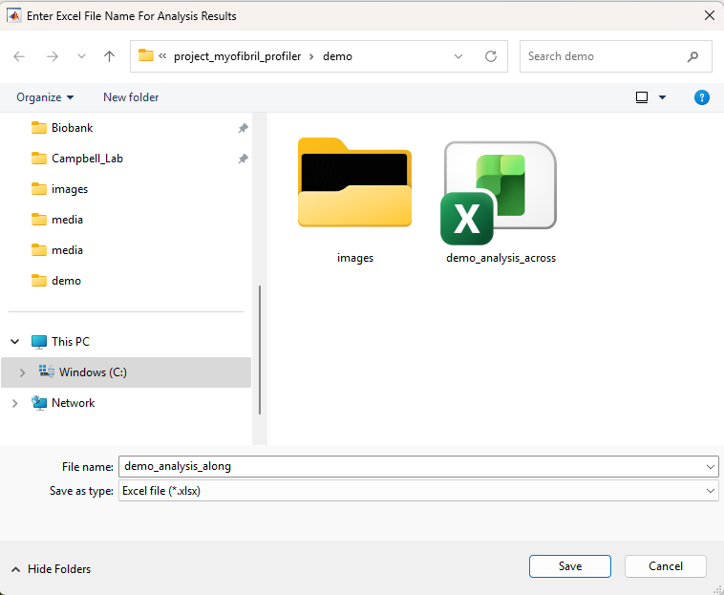Select Biobank in the sidebar
Image resolution: width=724 pixels, height=595 pixels.
pyautogui.click(x=72, y=128)
